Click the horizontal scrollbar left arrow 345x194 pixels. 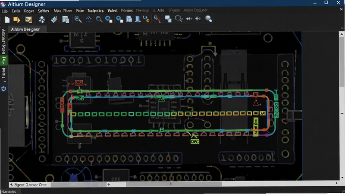12,185
